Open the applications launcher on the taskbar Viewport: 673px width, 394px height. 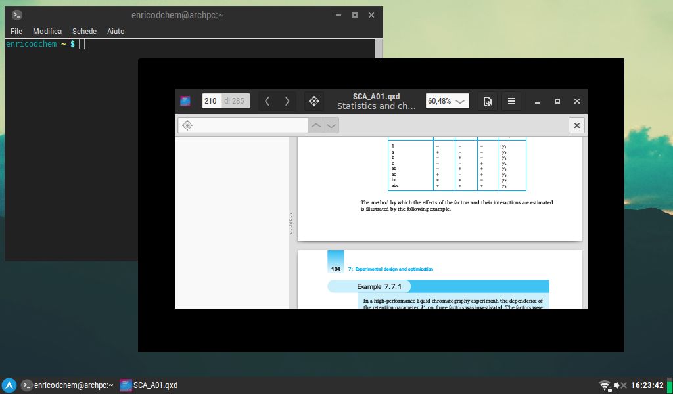(x=9, y=385)
